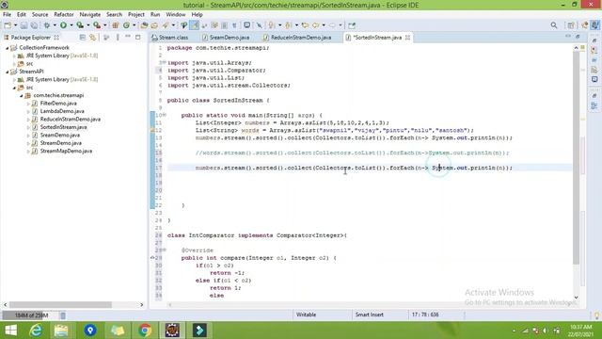Click the Next Annotation arrow icon
The image size is (602, 339).
point(272,25)
